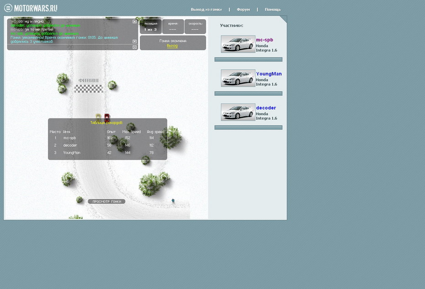The width and height of the screenshot is (425, 289).
Task: Click the progress bar under YoungMan
Action: (248, 93)
